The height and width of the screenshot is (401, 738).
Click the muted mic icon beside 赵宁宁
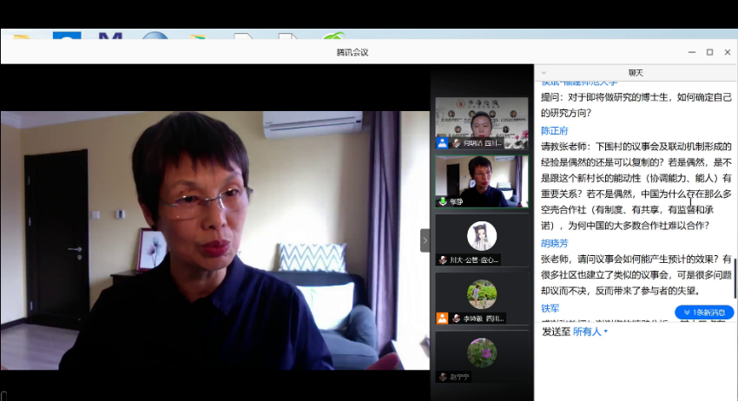443,377
